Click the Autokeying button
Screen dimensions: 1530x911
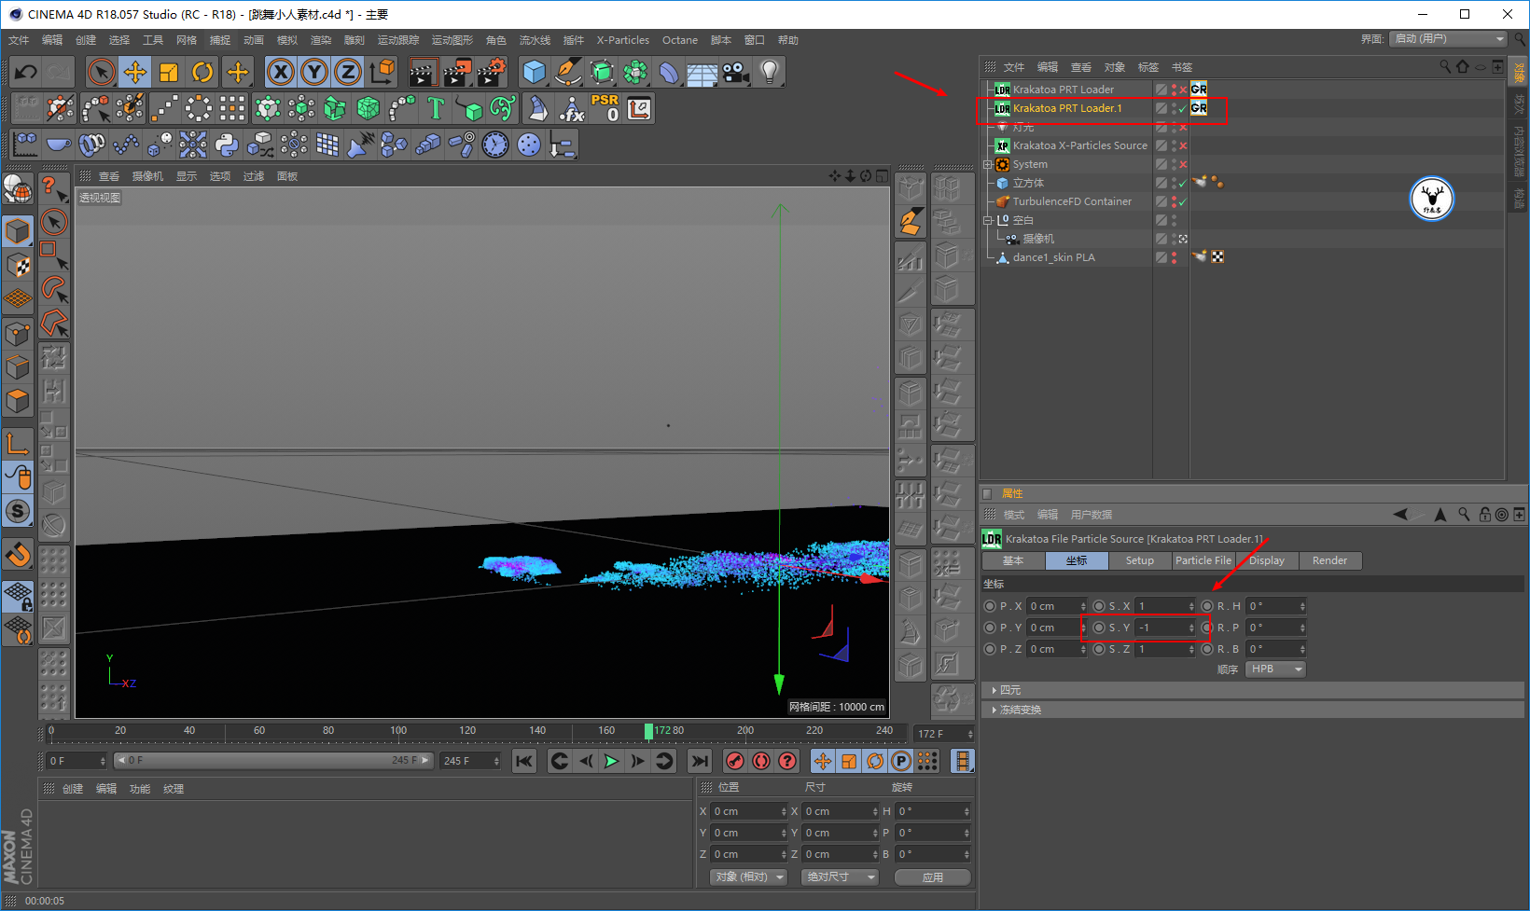point(761,761)
